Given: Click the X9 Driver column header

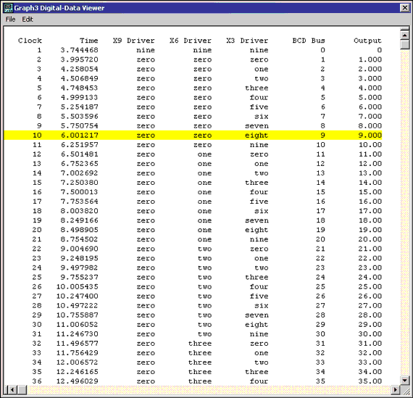Looking at the screenshot, I should (133, 41).
